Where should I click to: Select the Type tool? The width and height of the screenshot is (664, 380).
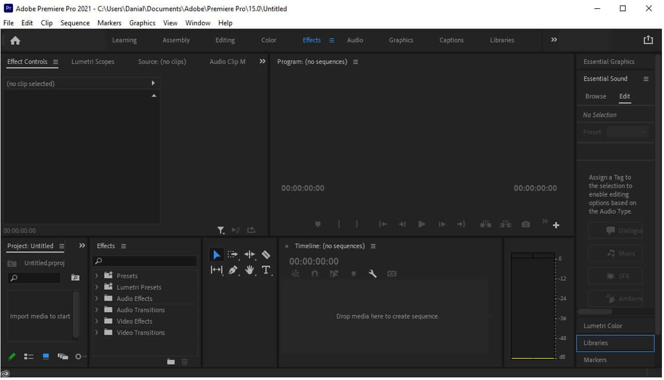click(266, 270)
